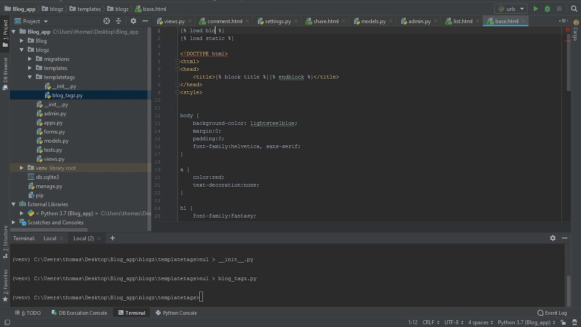Hide the Project panel with the minus icon
Viewport: 581px width, 327px height.
(145, 21)
